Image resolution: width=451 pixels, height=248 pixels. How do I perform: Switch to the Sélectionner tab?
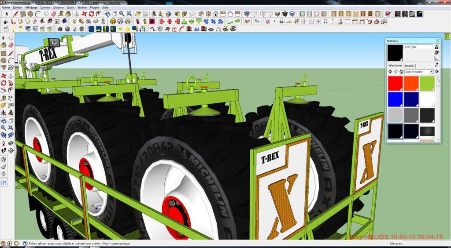coord(395,66)
